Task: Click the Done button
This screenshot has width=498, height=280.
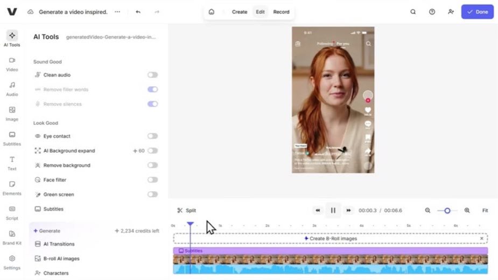Action: point(478,12)
